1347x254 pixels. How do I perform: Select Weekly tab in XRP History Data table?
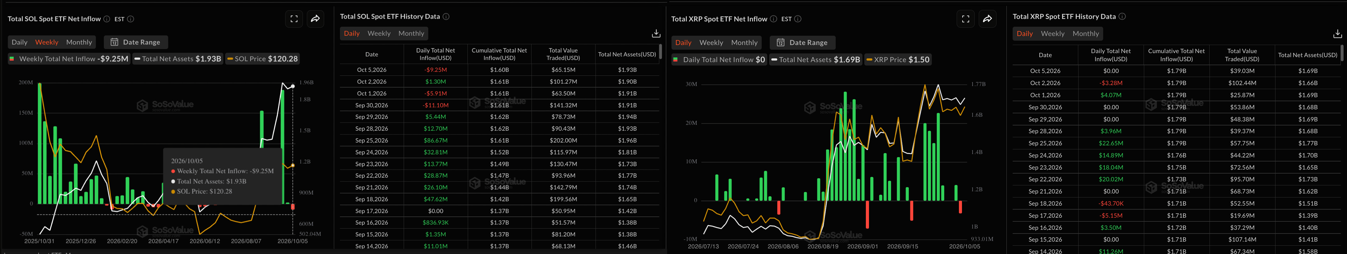click(1052, 34)
